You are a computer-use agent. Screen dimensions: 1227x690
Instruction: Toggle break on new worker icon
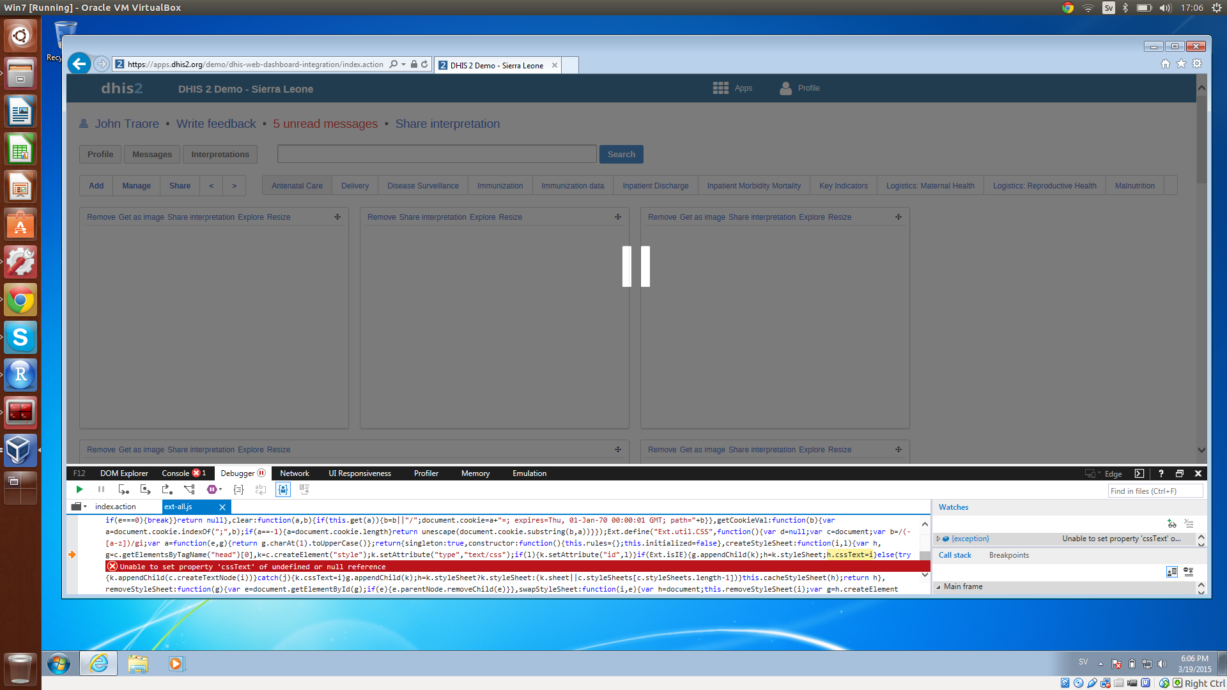(x=189, y=489)
